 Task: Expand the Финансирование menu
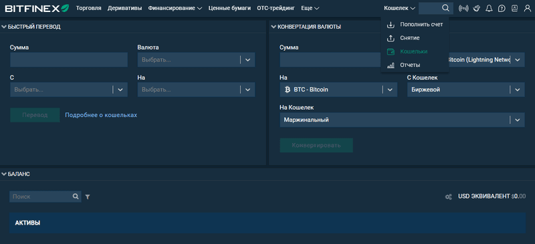pos(175,8)
